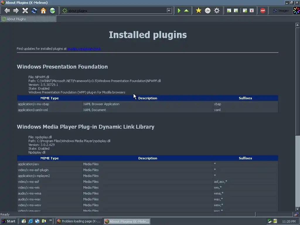
Task: Click the video/x-ms-asf-plugin cell
Action: pos(50,170)
